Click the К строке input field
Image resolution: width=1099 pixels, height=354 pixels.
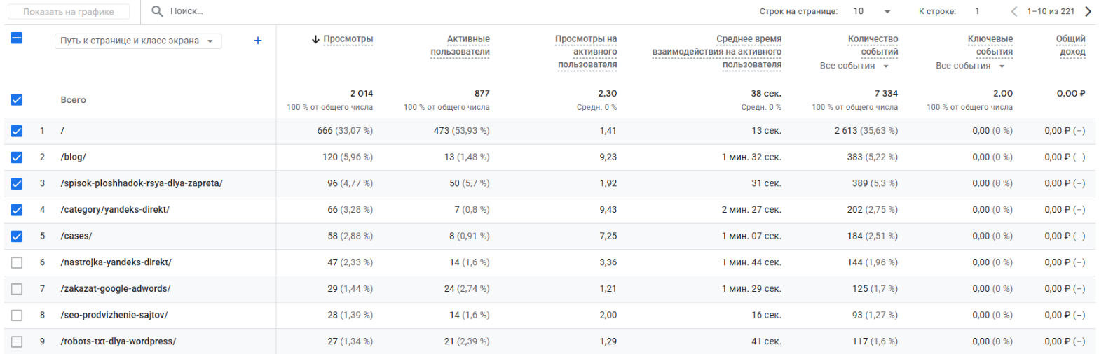click(976, 11)
